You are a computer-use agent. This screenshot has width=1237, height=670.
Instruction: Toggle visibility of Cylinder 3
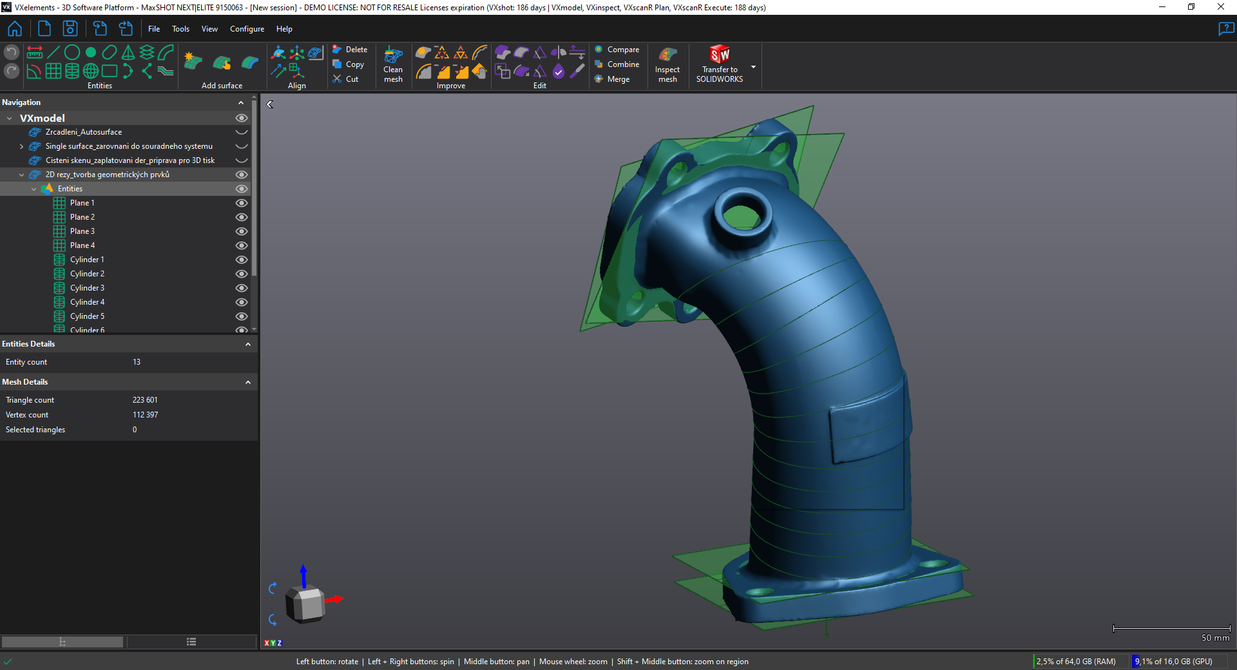[x=242, y=288]
